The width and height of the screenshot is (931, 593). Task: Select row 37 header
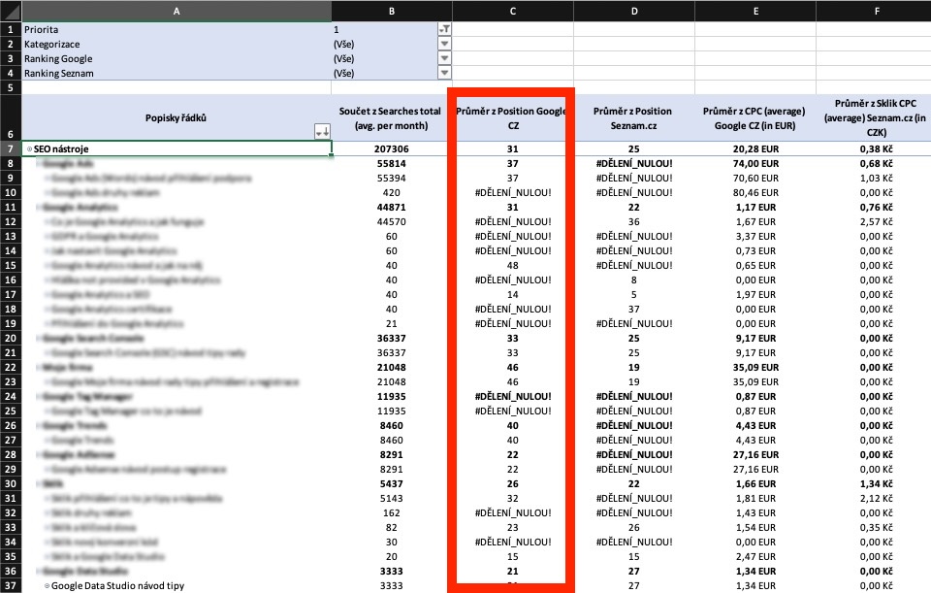11,586
